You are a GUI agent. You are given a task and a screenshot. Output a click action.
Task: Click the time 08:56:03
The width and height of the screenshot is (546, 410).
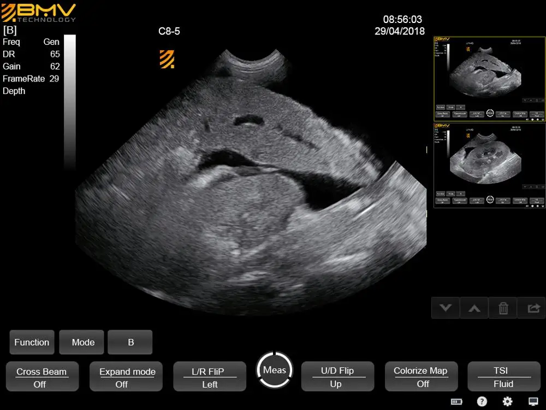tap(402, 19)
